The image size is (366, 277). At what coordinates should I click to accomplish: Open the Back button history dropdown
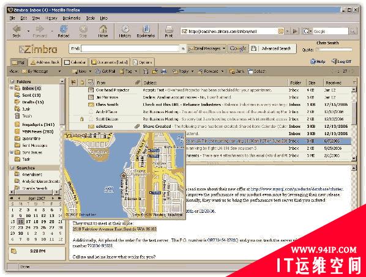[28, 31]
